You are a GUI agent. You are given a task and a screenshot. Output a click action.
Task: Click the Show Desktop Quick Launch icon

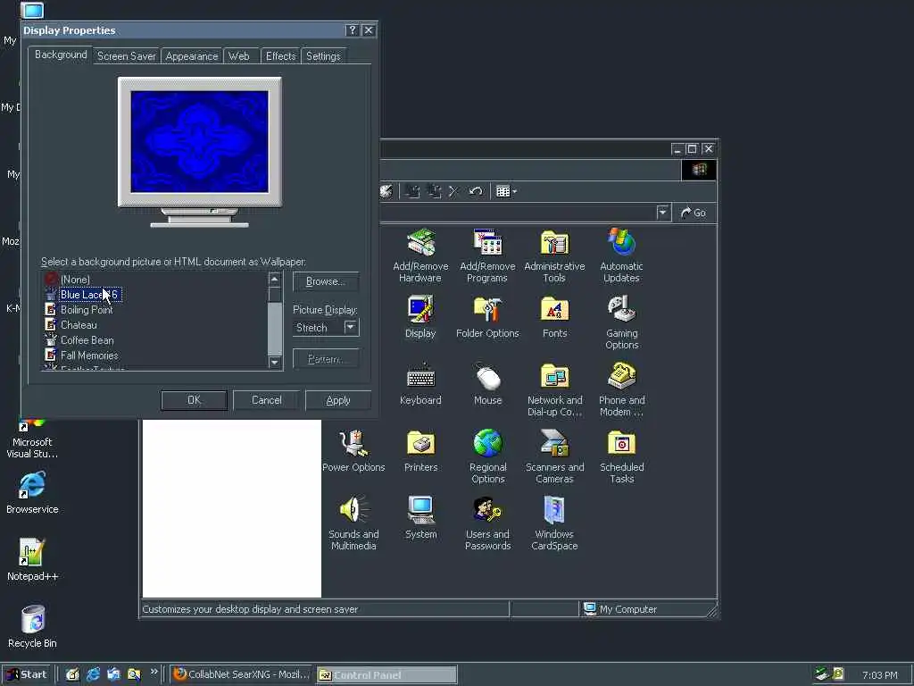tap(72, 674)
